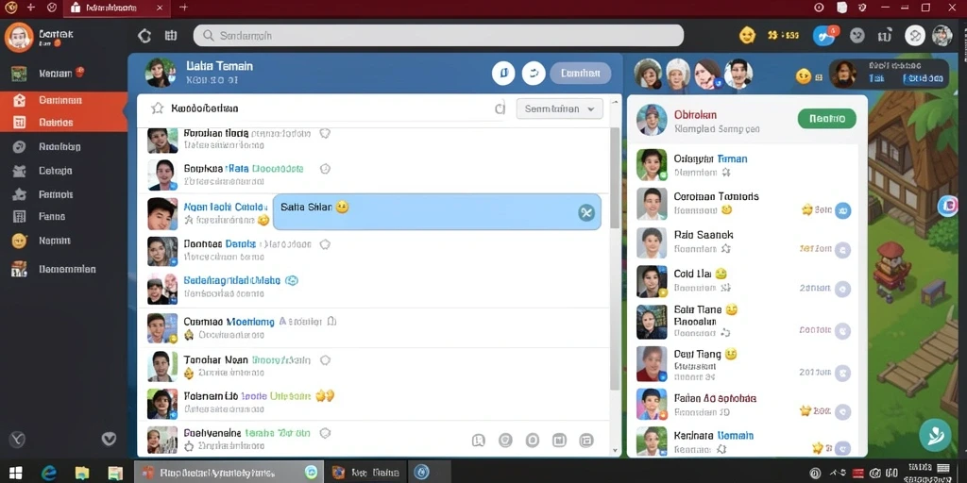The width and height of the screenshot is (967, 483).
Task: Click the gray pill button in chat header
Action: tap(581, 74)
